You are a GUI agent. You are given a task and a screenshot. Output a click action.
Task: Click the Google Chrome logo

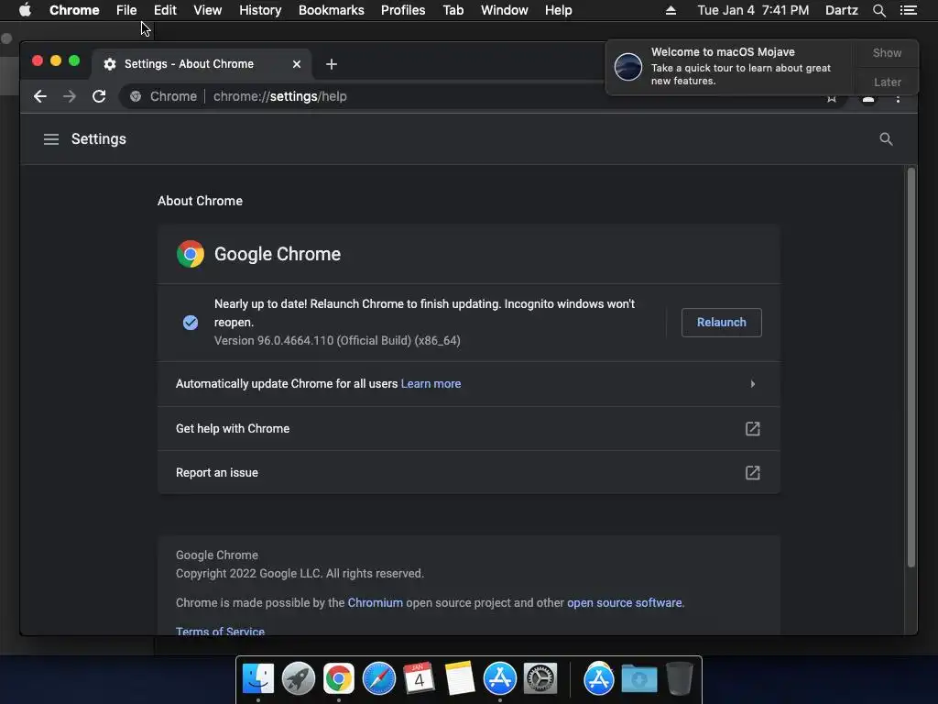(x=191, y=254)
